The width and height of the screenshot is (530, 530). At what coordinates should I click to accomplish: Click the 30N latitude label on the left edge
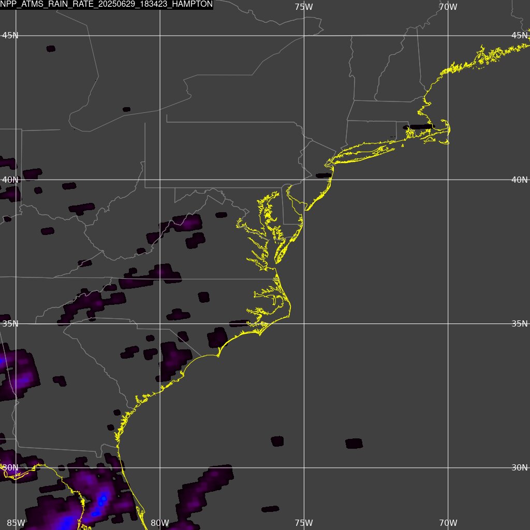point(10,467)
